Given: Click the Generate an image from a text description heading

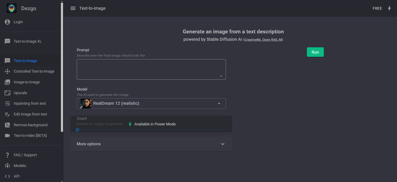Looking at the screenshot, I should 233,32.
